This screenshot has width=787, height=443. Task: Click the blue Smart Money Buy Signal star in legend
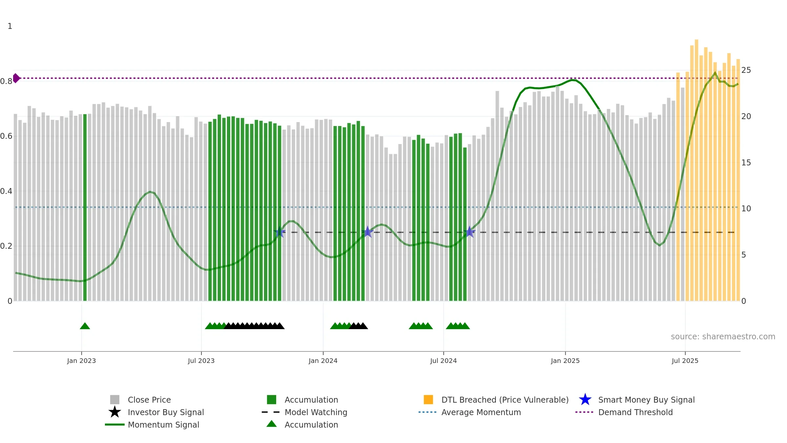585,400
